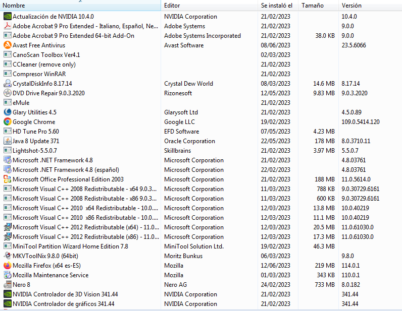Click the NVIDIA Controlador de 3D Vision icon
402x311 pixels.
pyautogui.click(x=8, y=294)
